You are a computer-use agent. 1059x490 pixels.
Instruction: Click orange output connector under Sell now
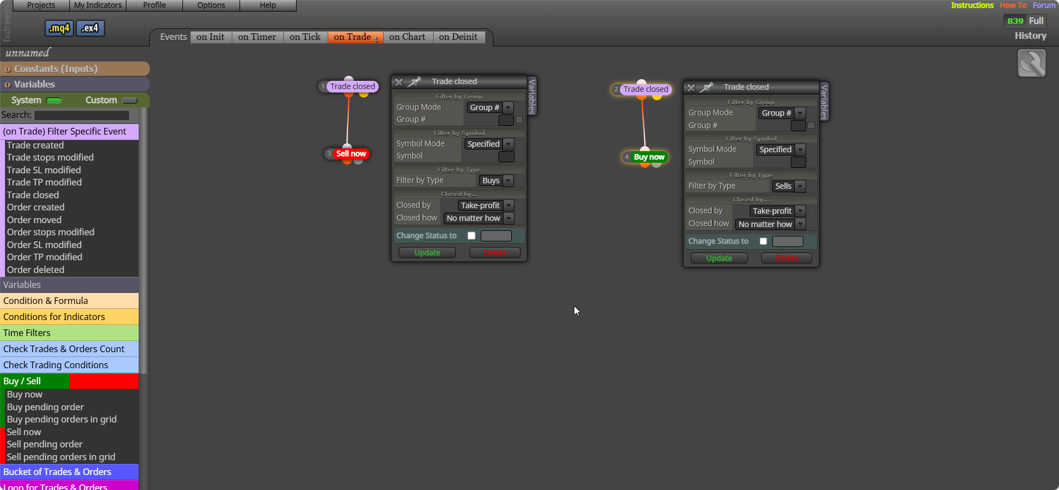coord(347,161)
